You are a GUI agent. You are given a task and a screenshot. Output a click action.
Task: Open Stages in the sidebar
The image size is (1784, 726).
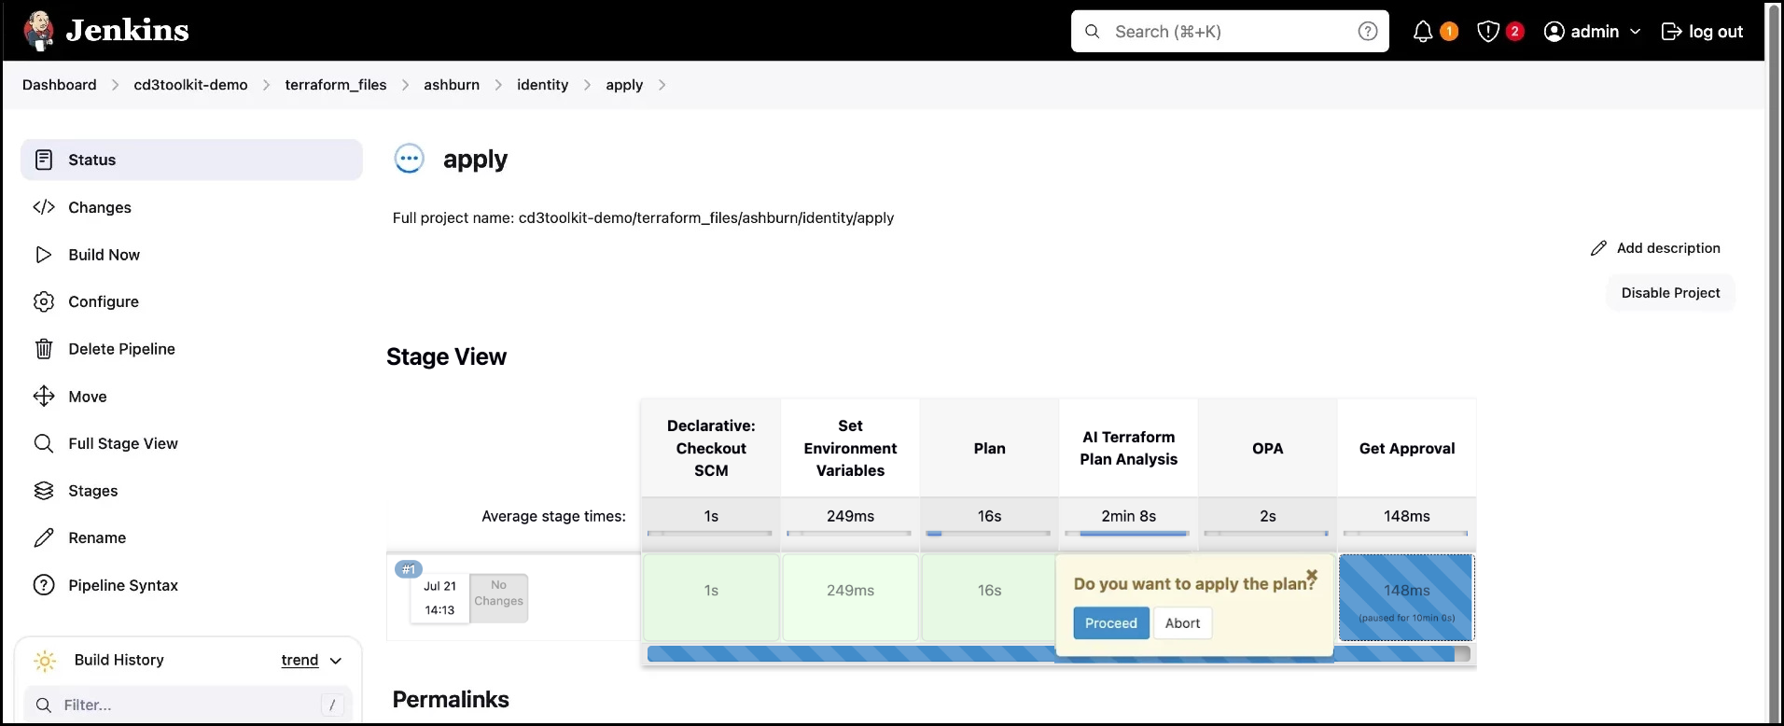point(191,491)
